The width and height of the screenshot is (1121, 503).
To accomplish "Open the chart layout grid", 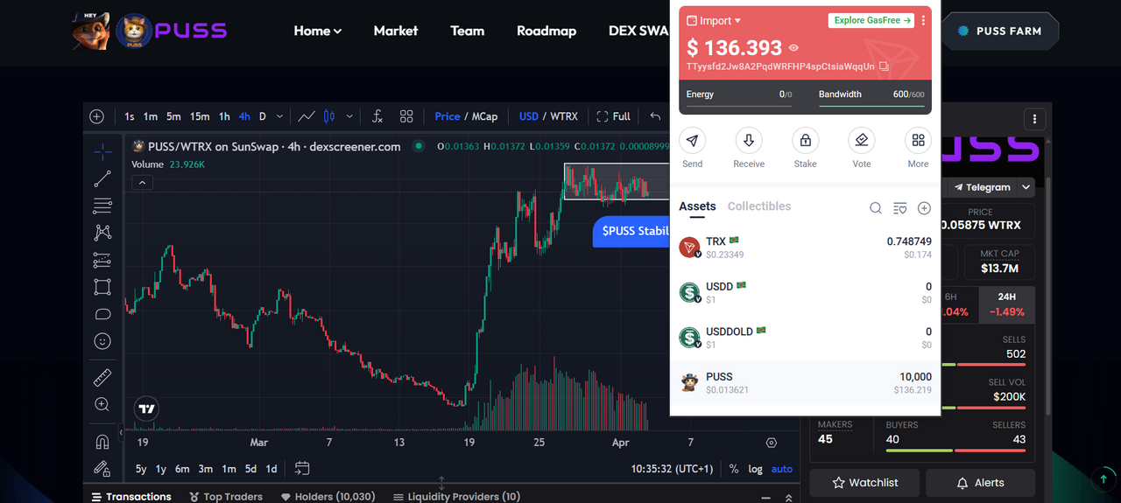I will point(406,116).
